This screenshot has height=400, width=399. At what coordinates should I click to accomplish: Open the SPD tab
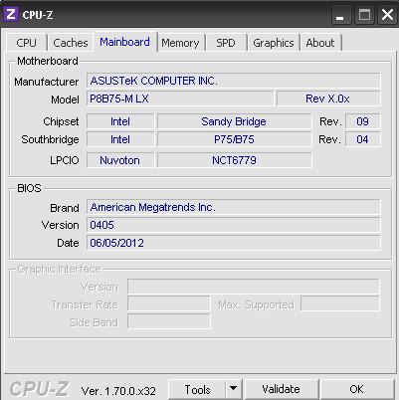226,43
